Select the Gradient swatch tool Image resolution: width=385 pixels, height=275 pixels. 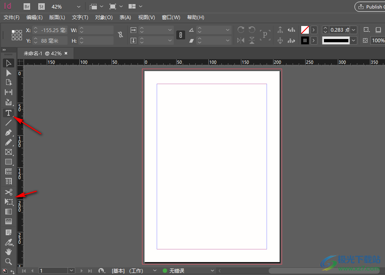9,212
